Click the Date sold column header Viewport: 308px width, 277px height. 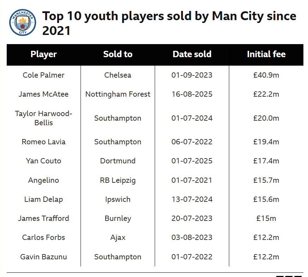pos(192,54)
